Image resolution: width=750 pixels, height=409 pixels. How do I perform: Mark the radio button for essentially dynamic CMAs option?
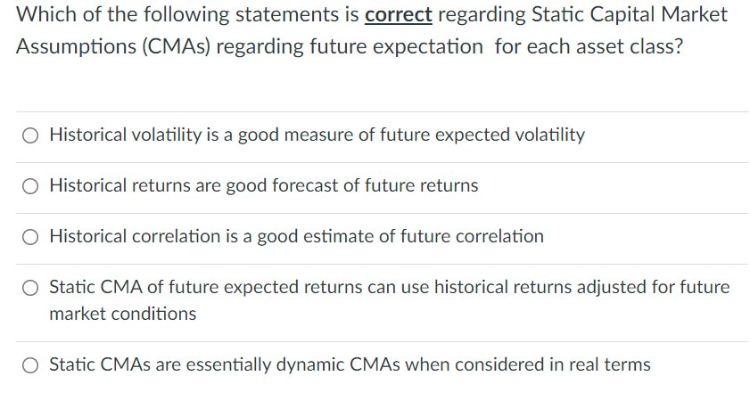click(30, 365)
